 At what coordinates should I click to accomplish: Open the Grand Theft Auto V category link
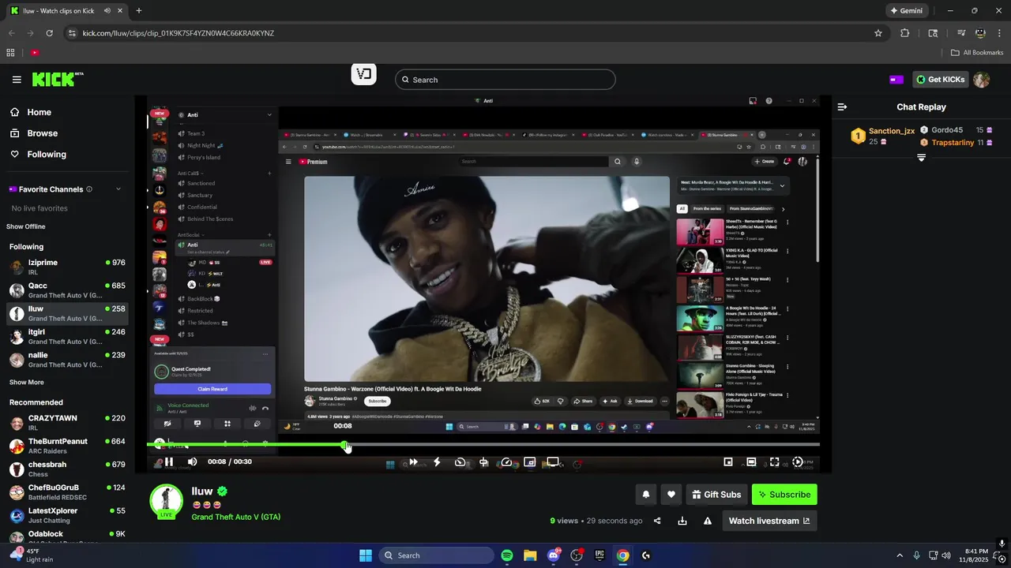(x=235, y=517)
